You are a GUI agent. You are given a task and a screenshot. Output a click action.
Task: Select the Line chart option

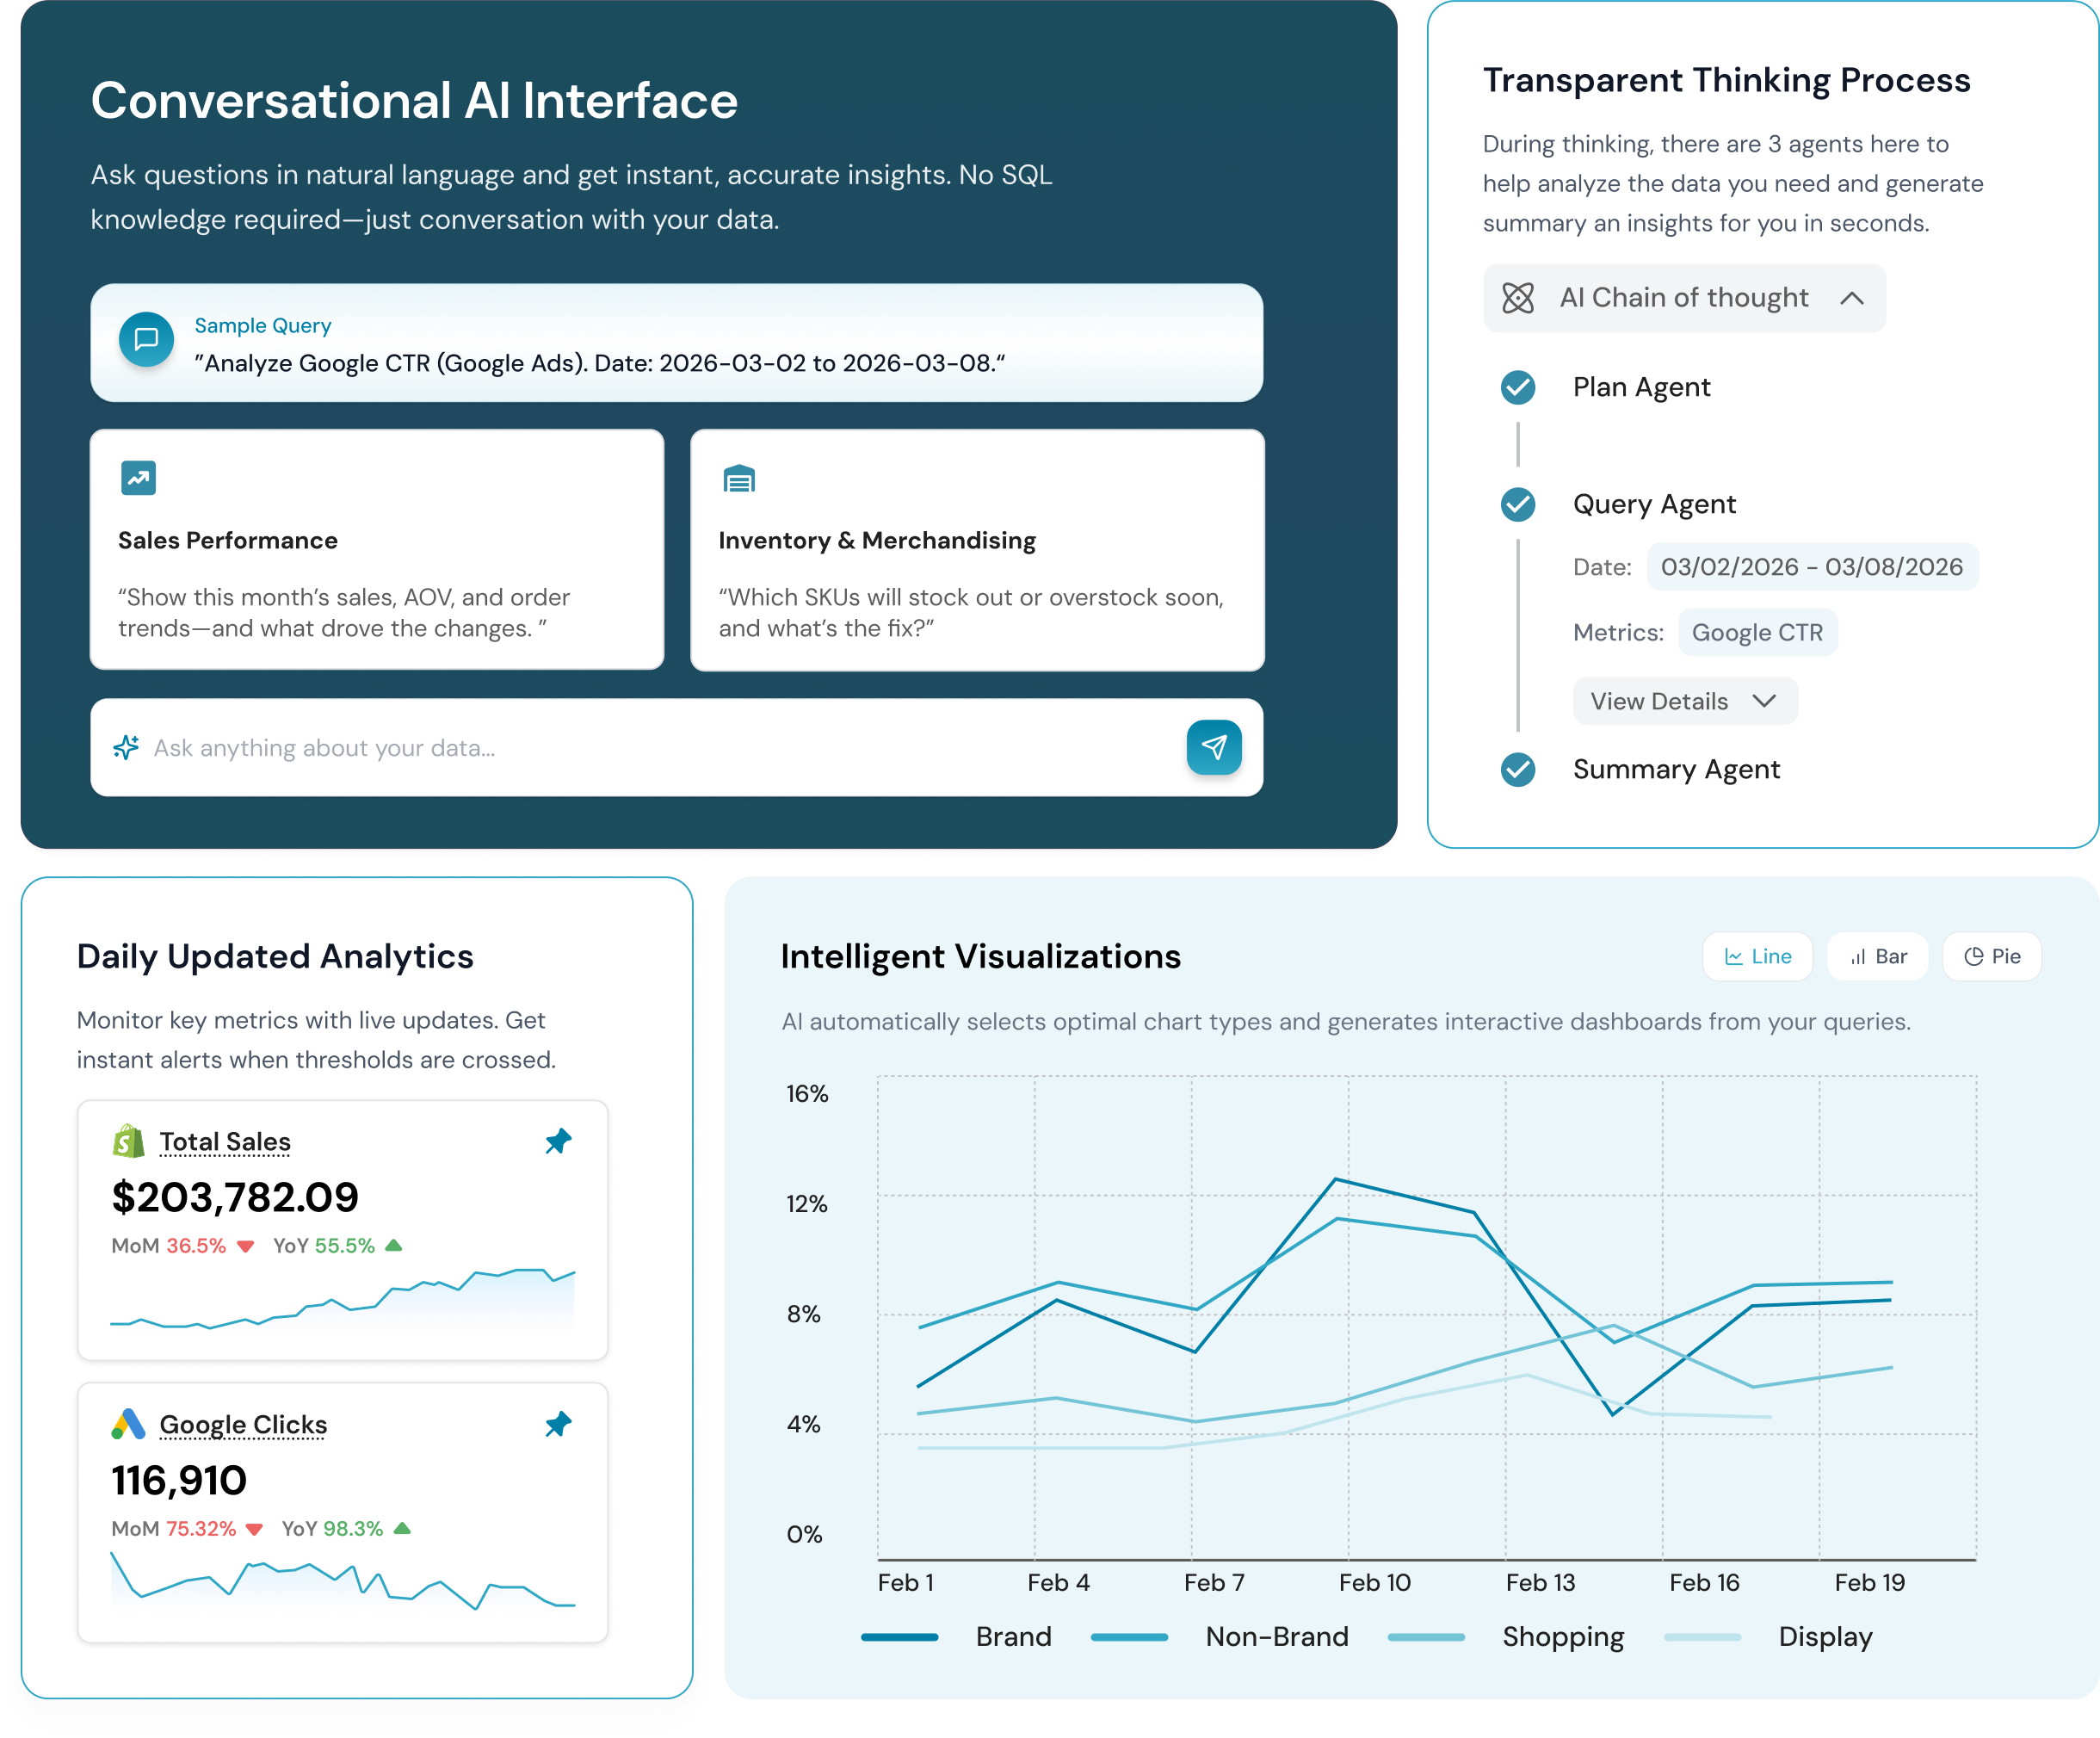[x=1757, y=956]
